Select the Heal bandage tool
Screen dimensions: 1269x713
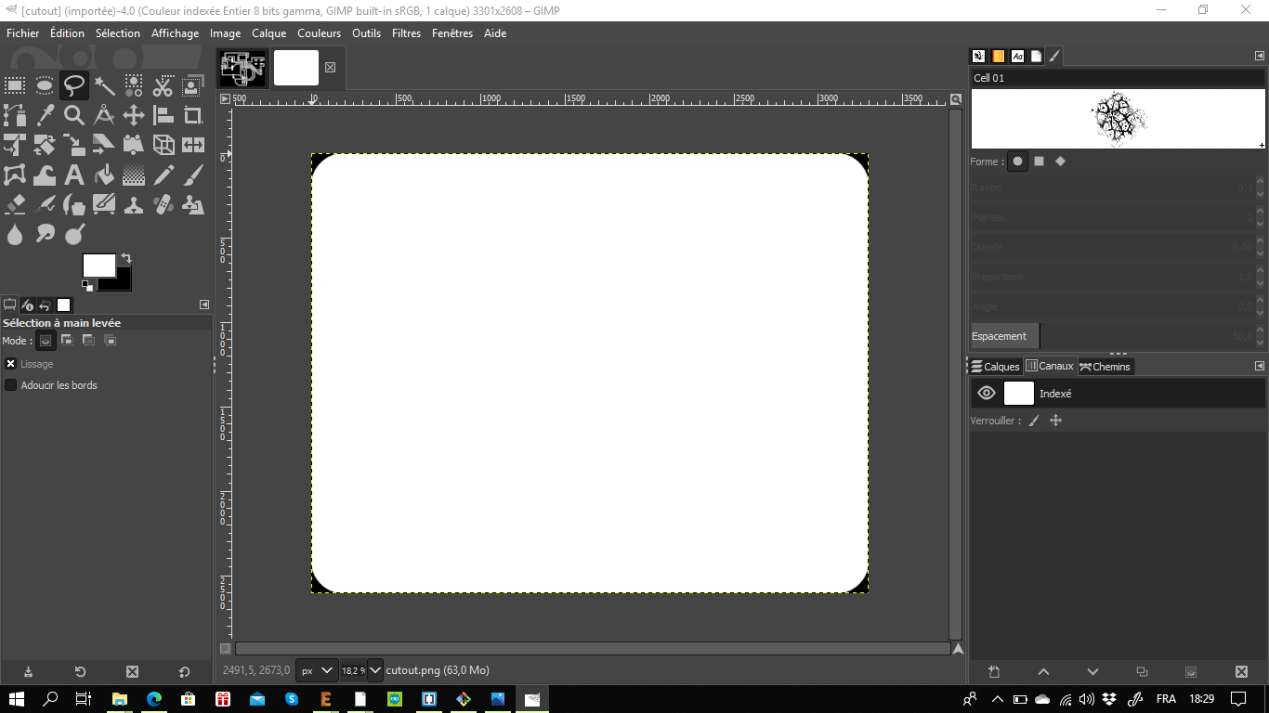point(164,205)
